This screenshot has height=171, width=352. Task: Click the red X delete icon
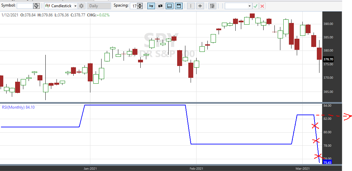click(x=262, y=6)
